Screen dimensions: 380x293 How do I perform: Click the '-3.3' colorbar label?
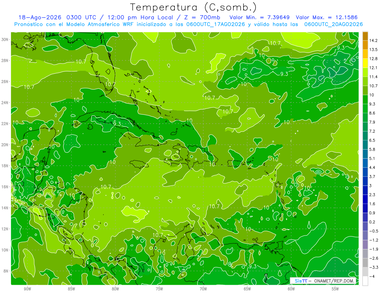[373, 267]
